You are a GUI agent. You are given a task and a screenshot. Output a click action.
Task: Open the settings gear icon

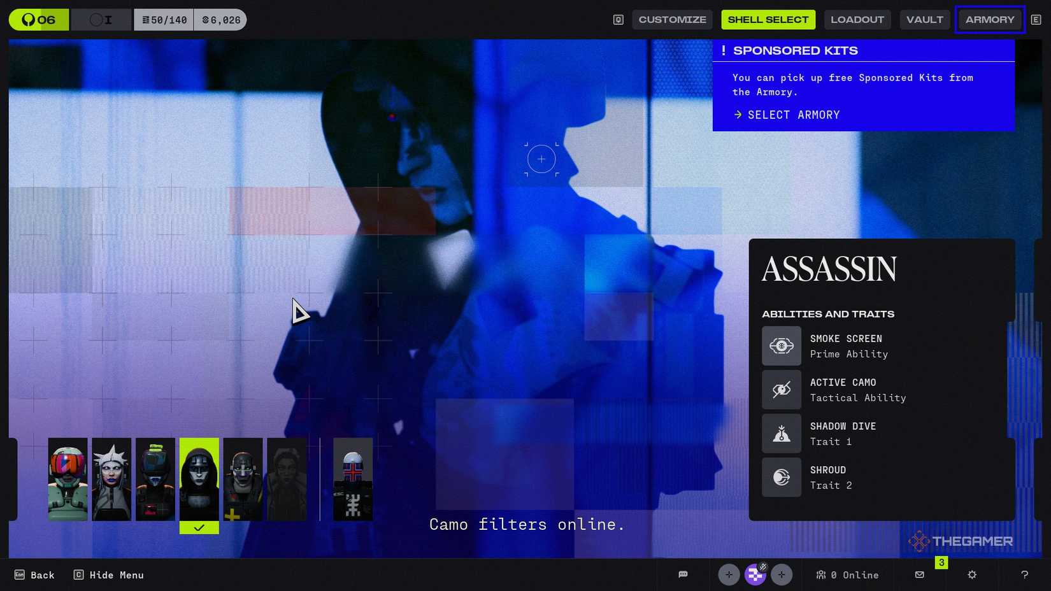click(x=971, y=574)
